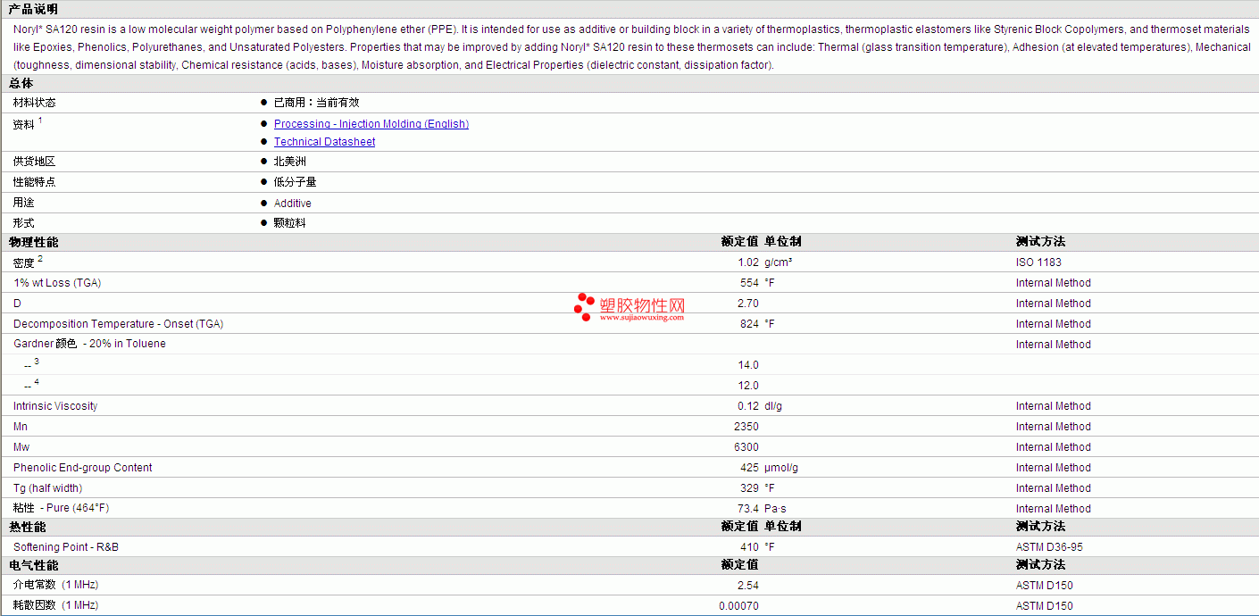The width and height of the screenshot is (1259, 616).
Task: Select the viscosity value 73.4
Action: coord(748,509)
